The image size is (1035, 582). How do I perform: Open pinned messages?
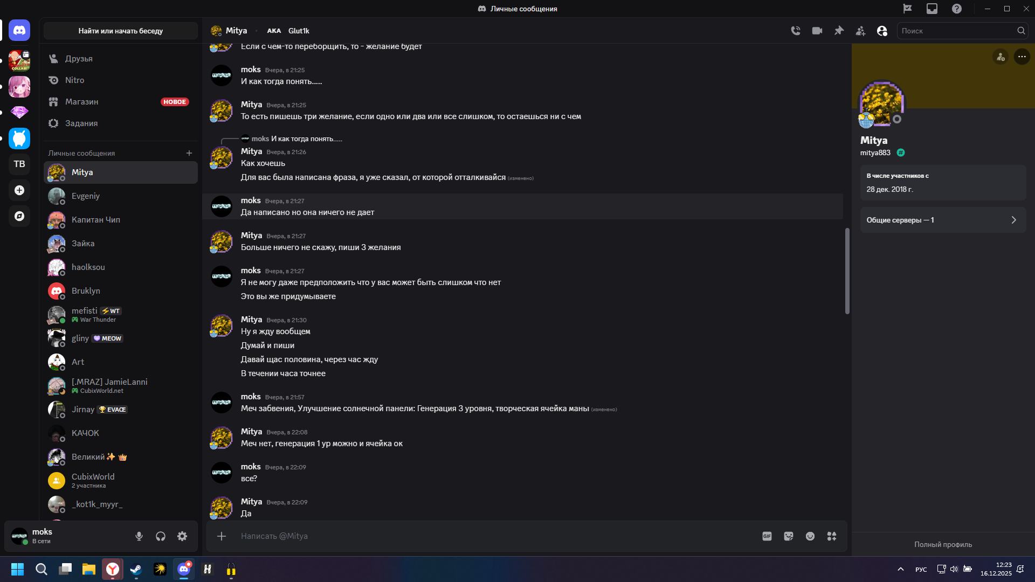coord(839,31)
